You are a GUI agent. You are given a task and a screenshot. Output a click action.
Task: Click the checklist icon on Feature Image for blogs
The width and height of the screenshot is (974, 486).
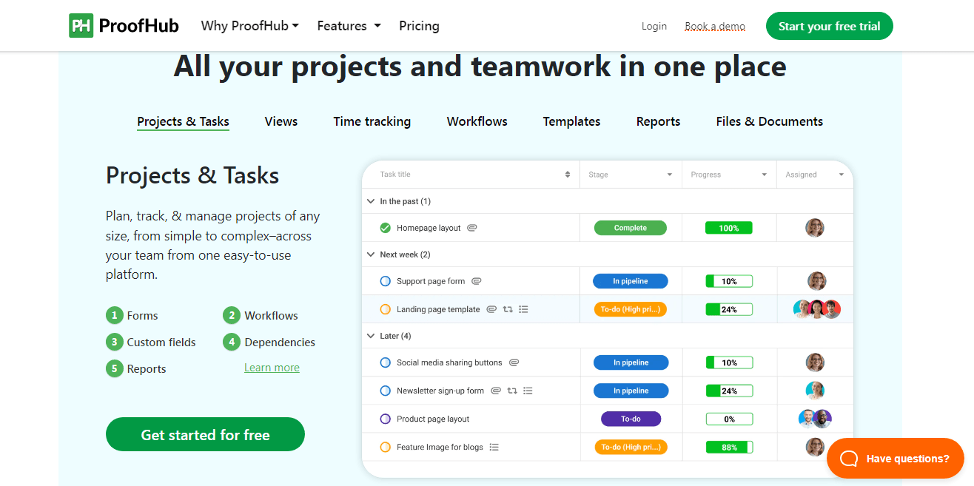(494, 446)
